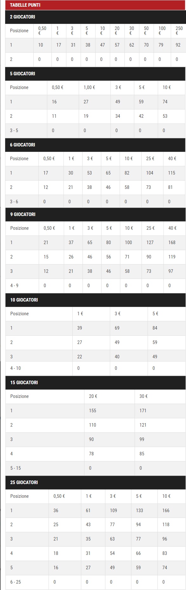The width and height of the screenshot is (186, 590).
Task: Select the 5 - 15 position row
Action: pyautogui.click(x=96, y=468)
